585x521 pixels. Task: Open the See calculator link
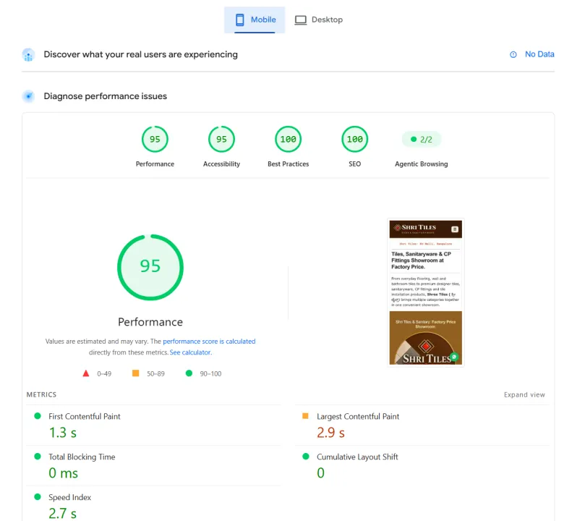point(190,352)
